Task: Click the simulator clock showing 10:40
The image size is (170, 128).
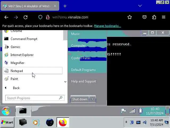Action: 155,111
